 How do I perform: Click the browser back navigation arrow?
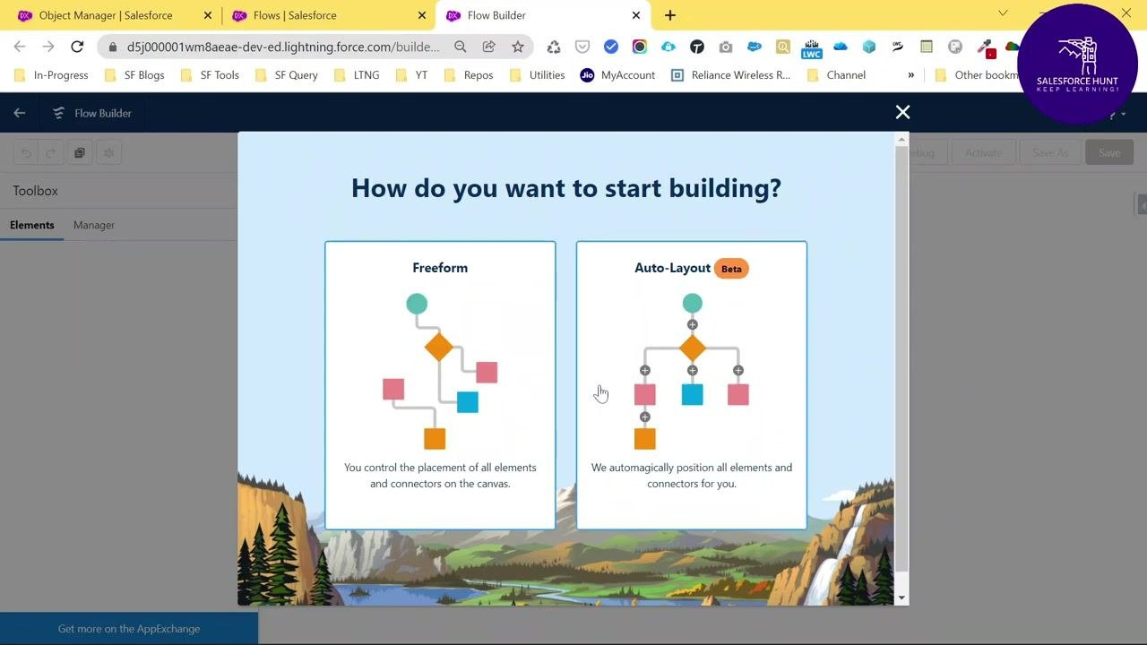point(20,47)
